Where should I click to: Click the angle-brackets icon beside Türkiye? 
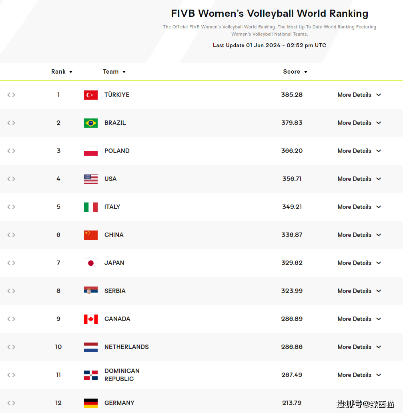point(11,95)
